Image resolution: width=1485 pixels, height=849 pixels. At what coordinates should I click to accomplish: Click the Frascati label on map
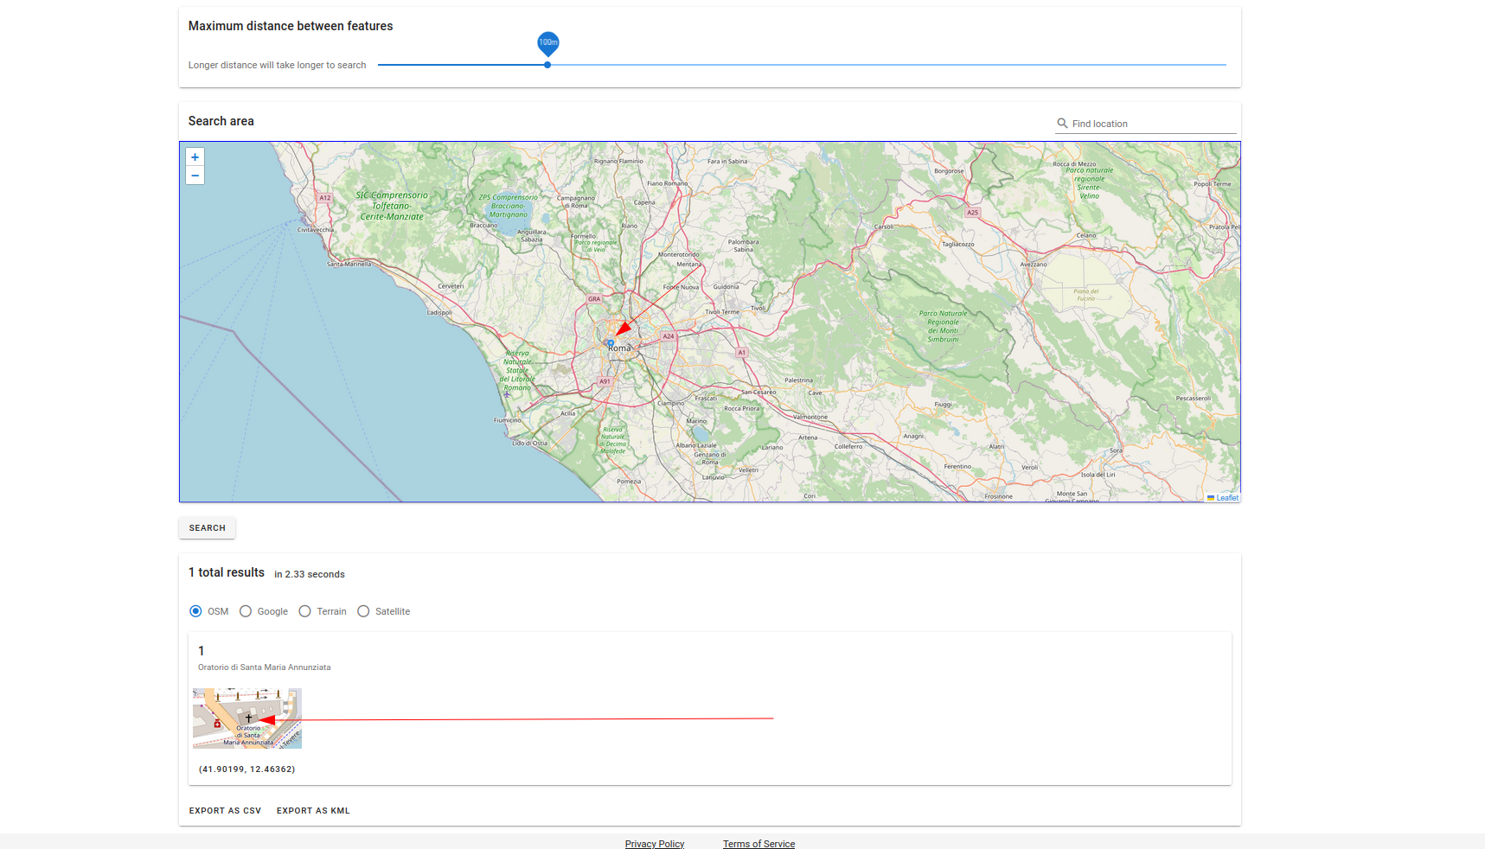coord(706,399)
